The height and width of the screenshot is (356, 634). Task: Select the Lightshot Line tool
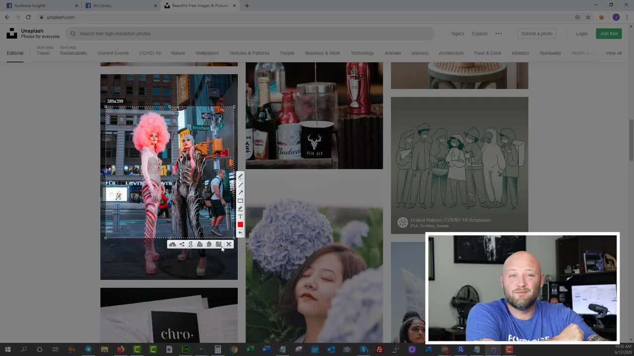(240, 184)
